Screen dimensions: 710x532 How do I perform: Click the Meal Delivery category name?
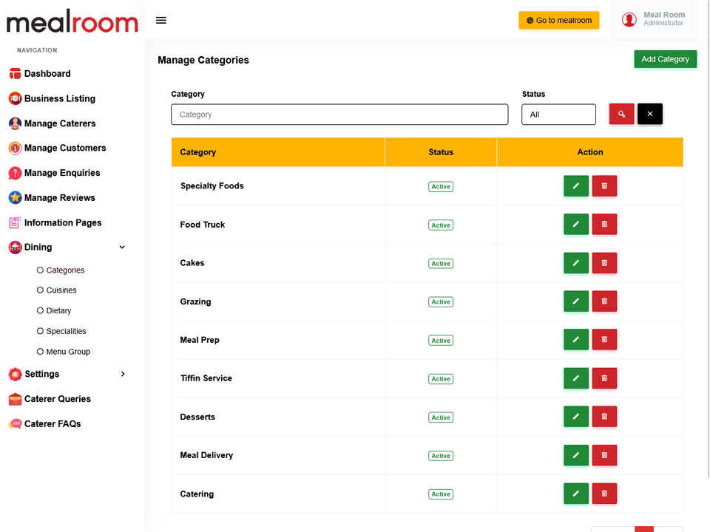tap(206, 455)
